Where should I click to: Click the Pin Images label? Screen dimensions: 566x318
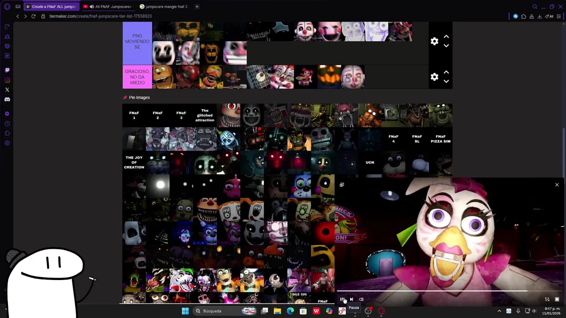click(139, 98)
